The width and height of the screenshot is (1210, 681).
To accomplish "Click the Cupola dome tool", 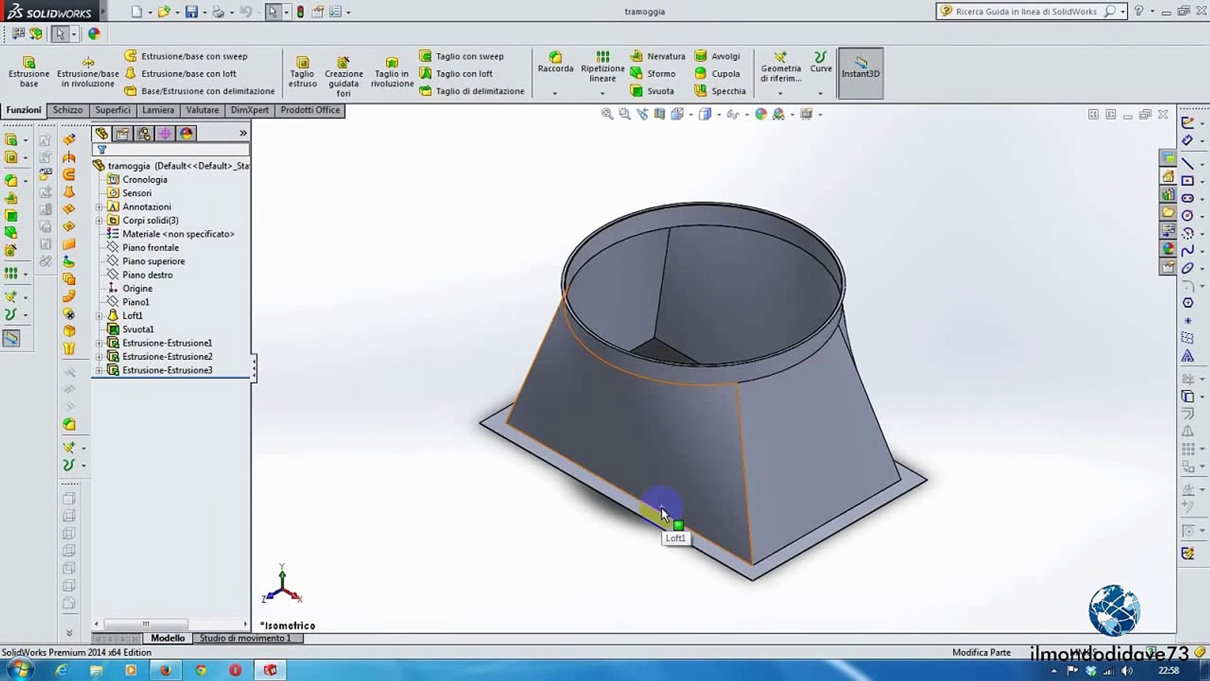I will tap(700, 74).
